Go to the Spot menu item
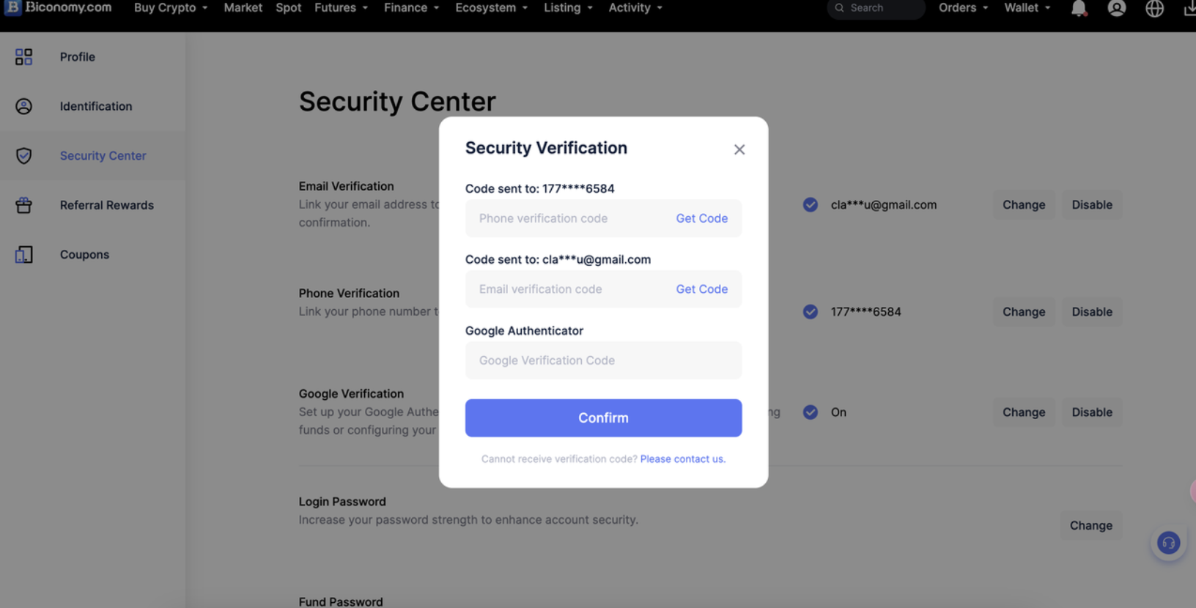 point(288,8)
